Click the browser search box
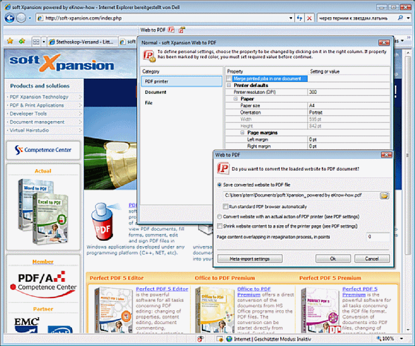The image size is (415, 346). click(x=357, y=18)
